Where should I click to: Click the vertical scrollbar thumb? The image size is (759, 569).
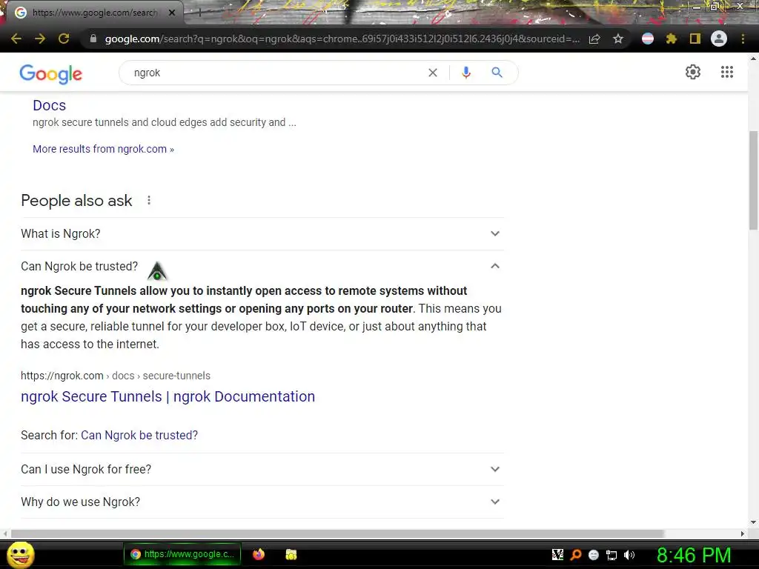point(753,180)
